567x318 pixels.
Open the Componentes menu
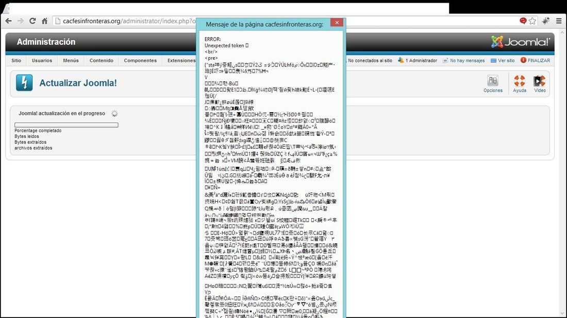point(140,61)
